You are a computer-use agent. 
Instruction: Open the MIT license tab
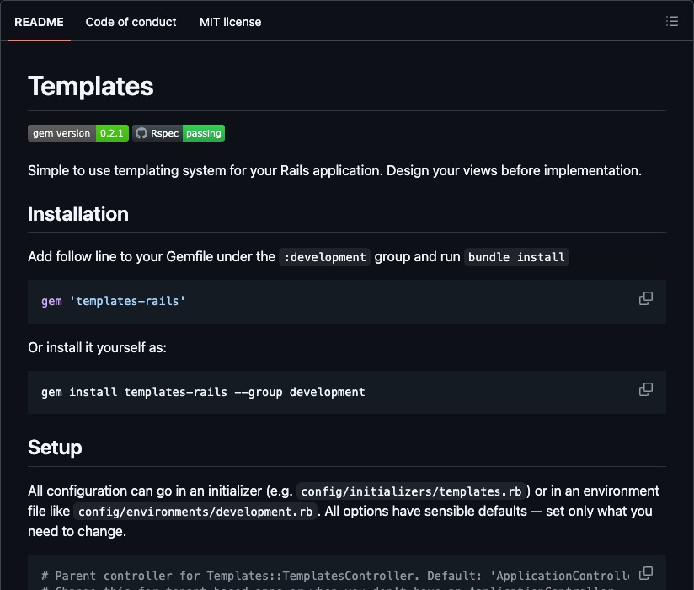click(x=230, y=22)
